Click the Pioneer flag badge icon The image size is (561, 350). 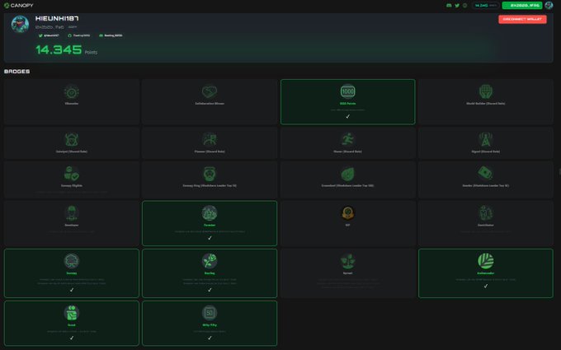point(210,140)
